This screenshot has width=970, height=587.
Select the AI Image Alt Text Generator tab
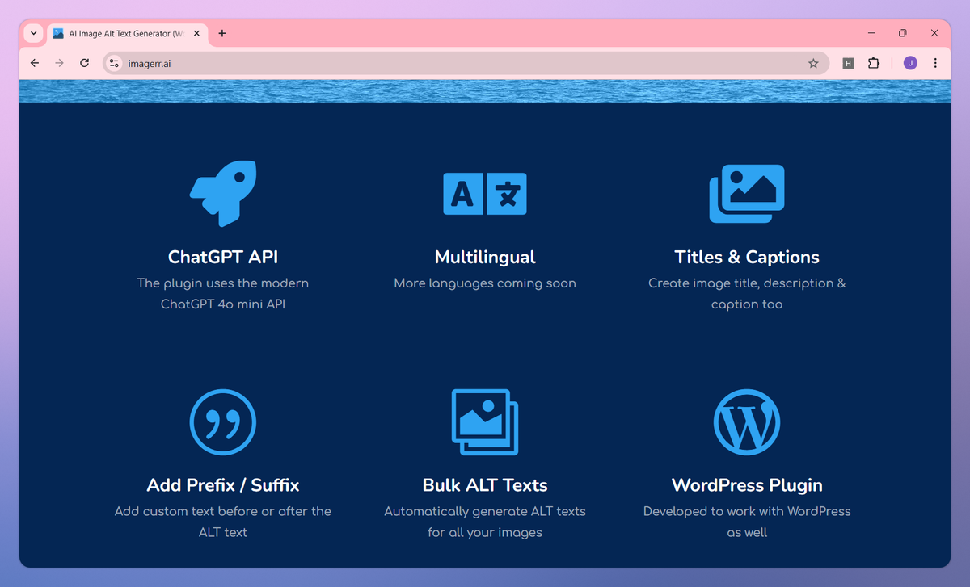coord(127,34)
